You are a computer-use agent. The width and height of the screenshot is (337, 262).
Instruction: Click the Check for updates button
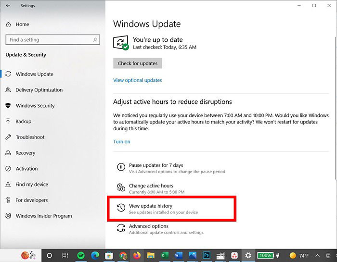[138, 63]
